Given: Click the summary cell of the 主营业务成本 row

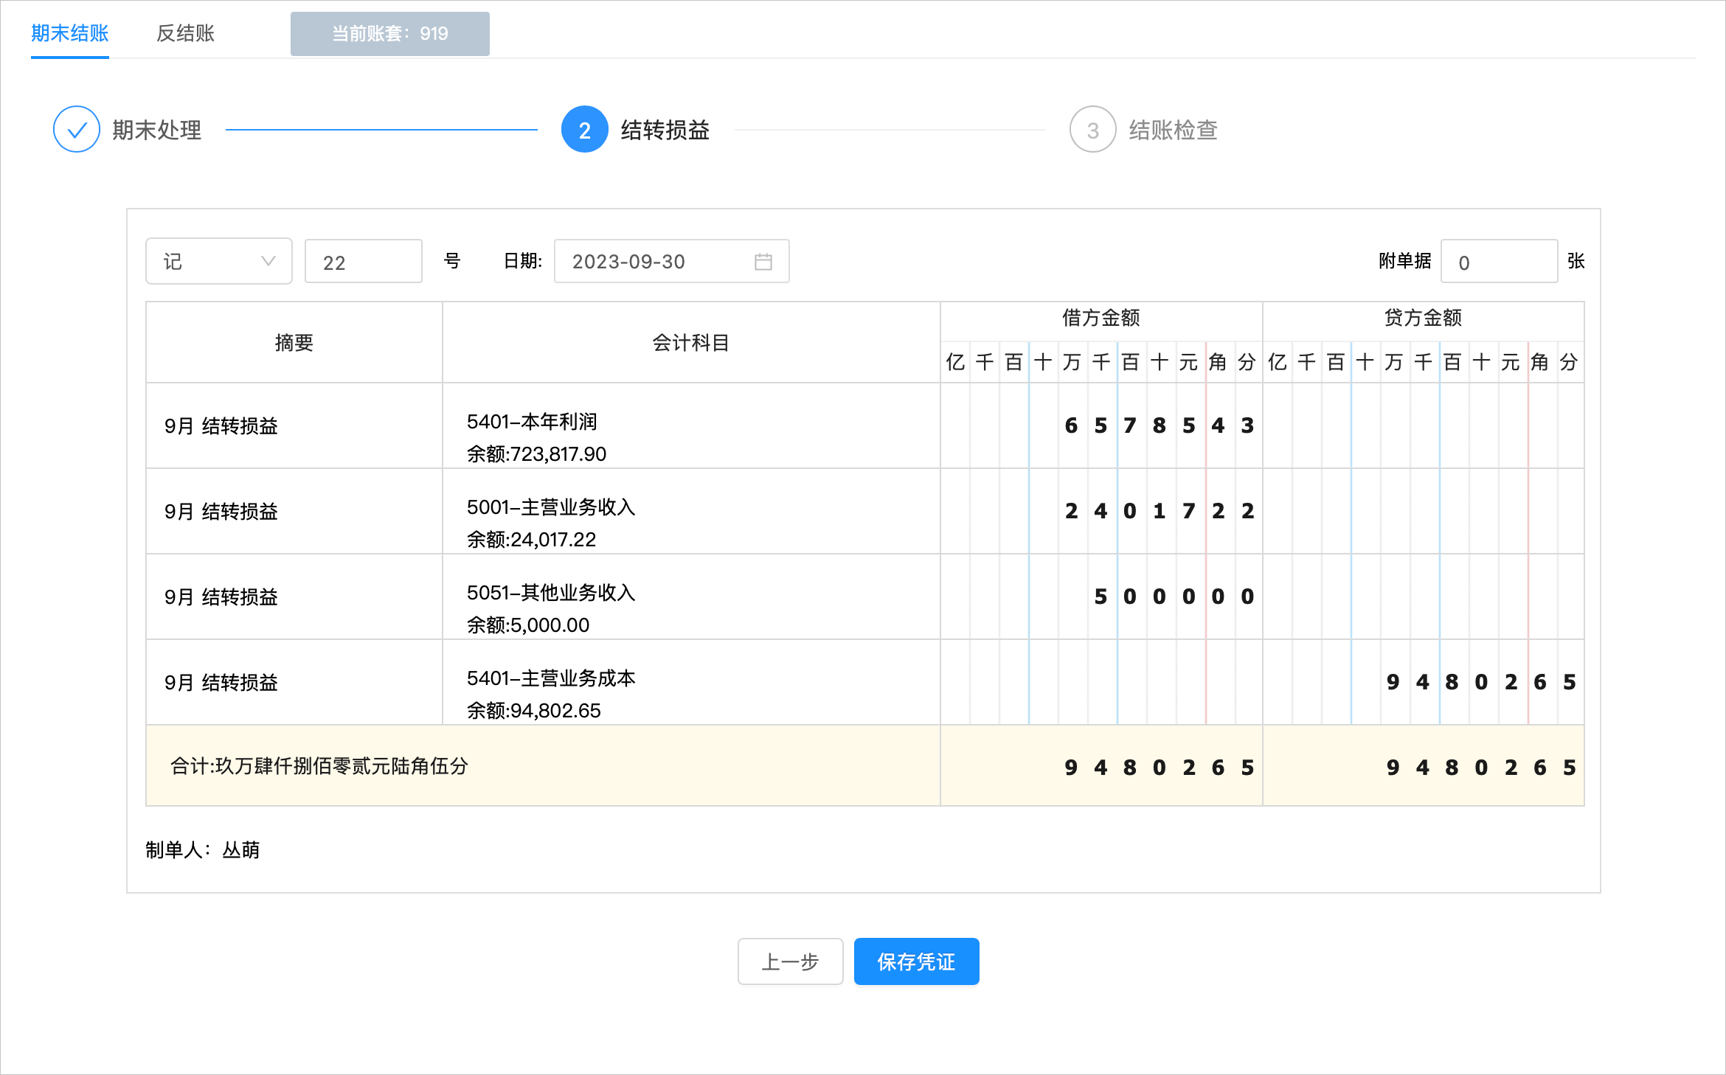Looking at the screenshot, I should [x=294, y=682].
